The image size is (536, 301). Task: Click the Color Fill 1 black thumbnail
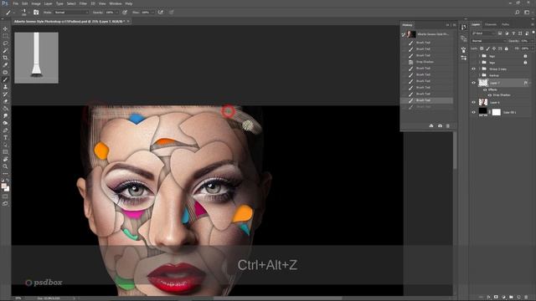pyautogui.click(x=482, y=111)
